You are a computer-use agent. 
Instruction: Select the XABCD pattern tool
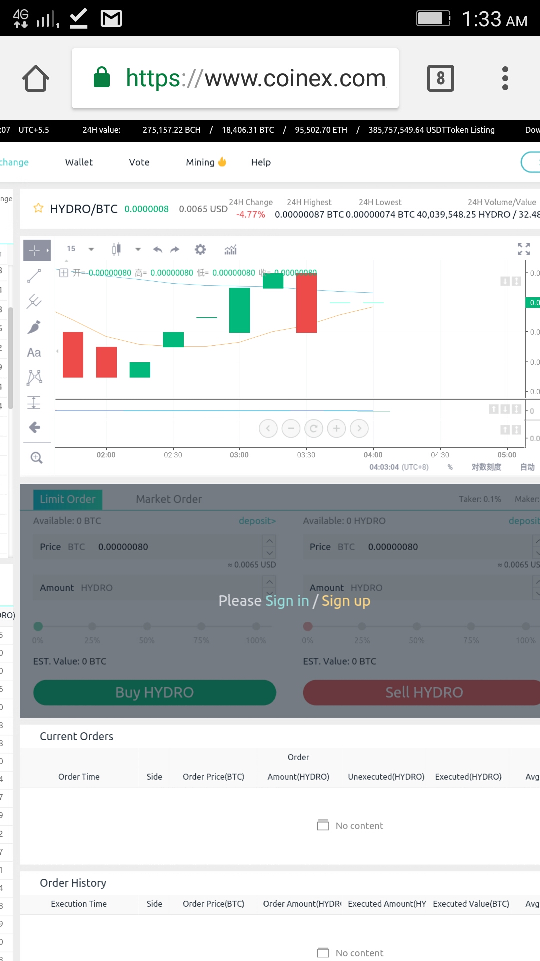click(34, 377)
